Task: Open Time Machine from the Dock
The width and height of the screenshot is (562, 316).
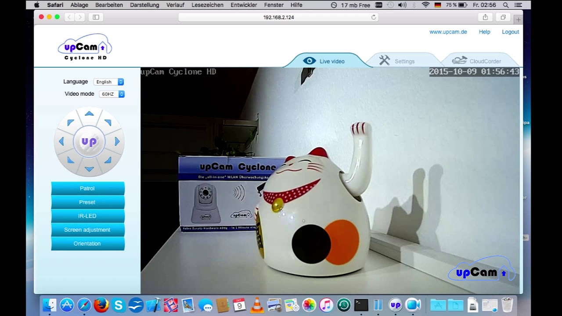Action: 344,305
